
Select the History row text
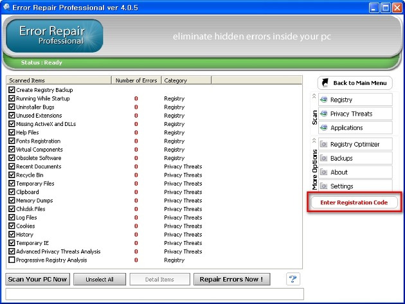25,235
